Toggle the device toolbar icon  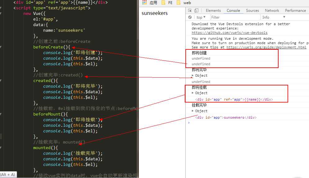(196, 11)
